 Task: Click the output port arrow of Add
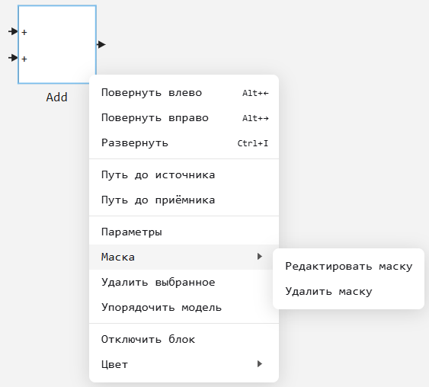pos(101,44)
